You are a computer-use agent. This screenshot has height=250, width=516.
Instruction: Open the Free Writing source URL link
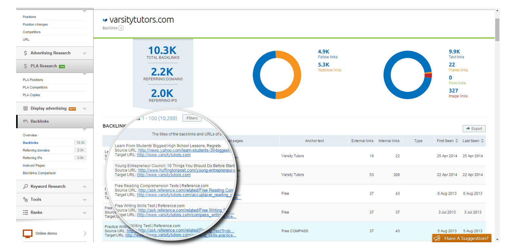tap(182, 210)
